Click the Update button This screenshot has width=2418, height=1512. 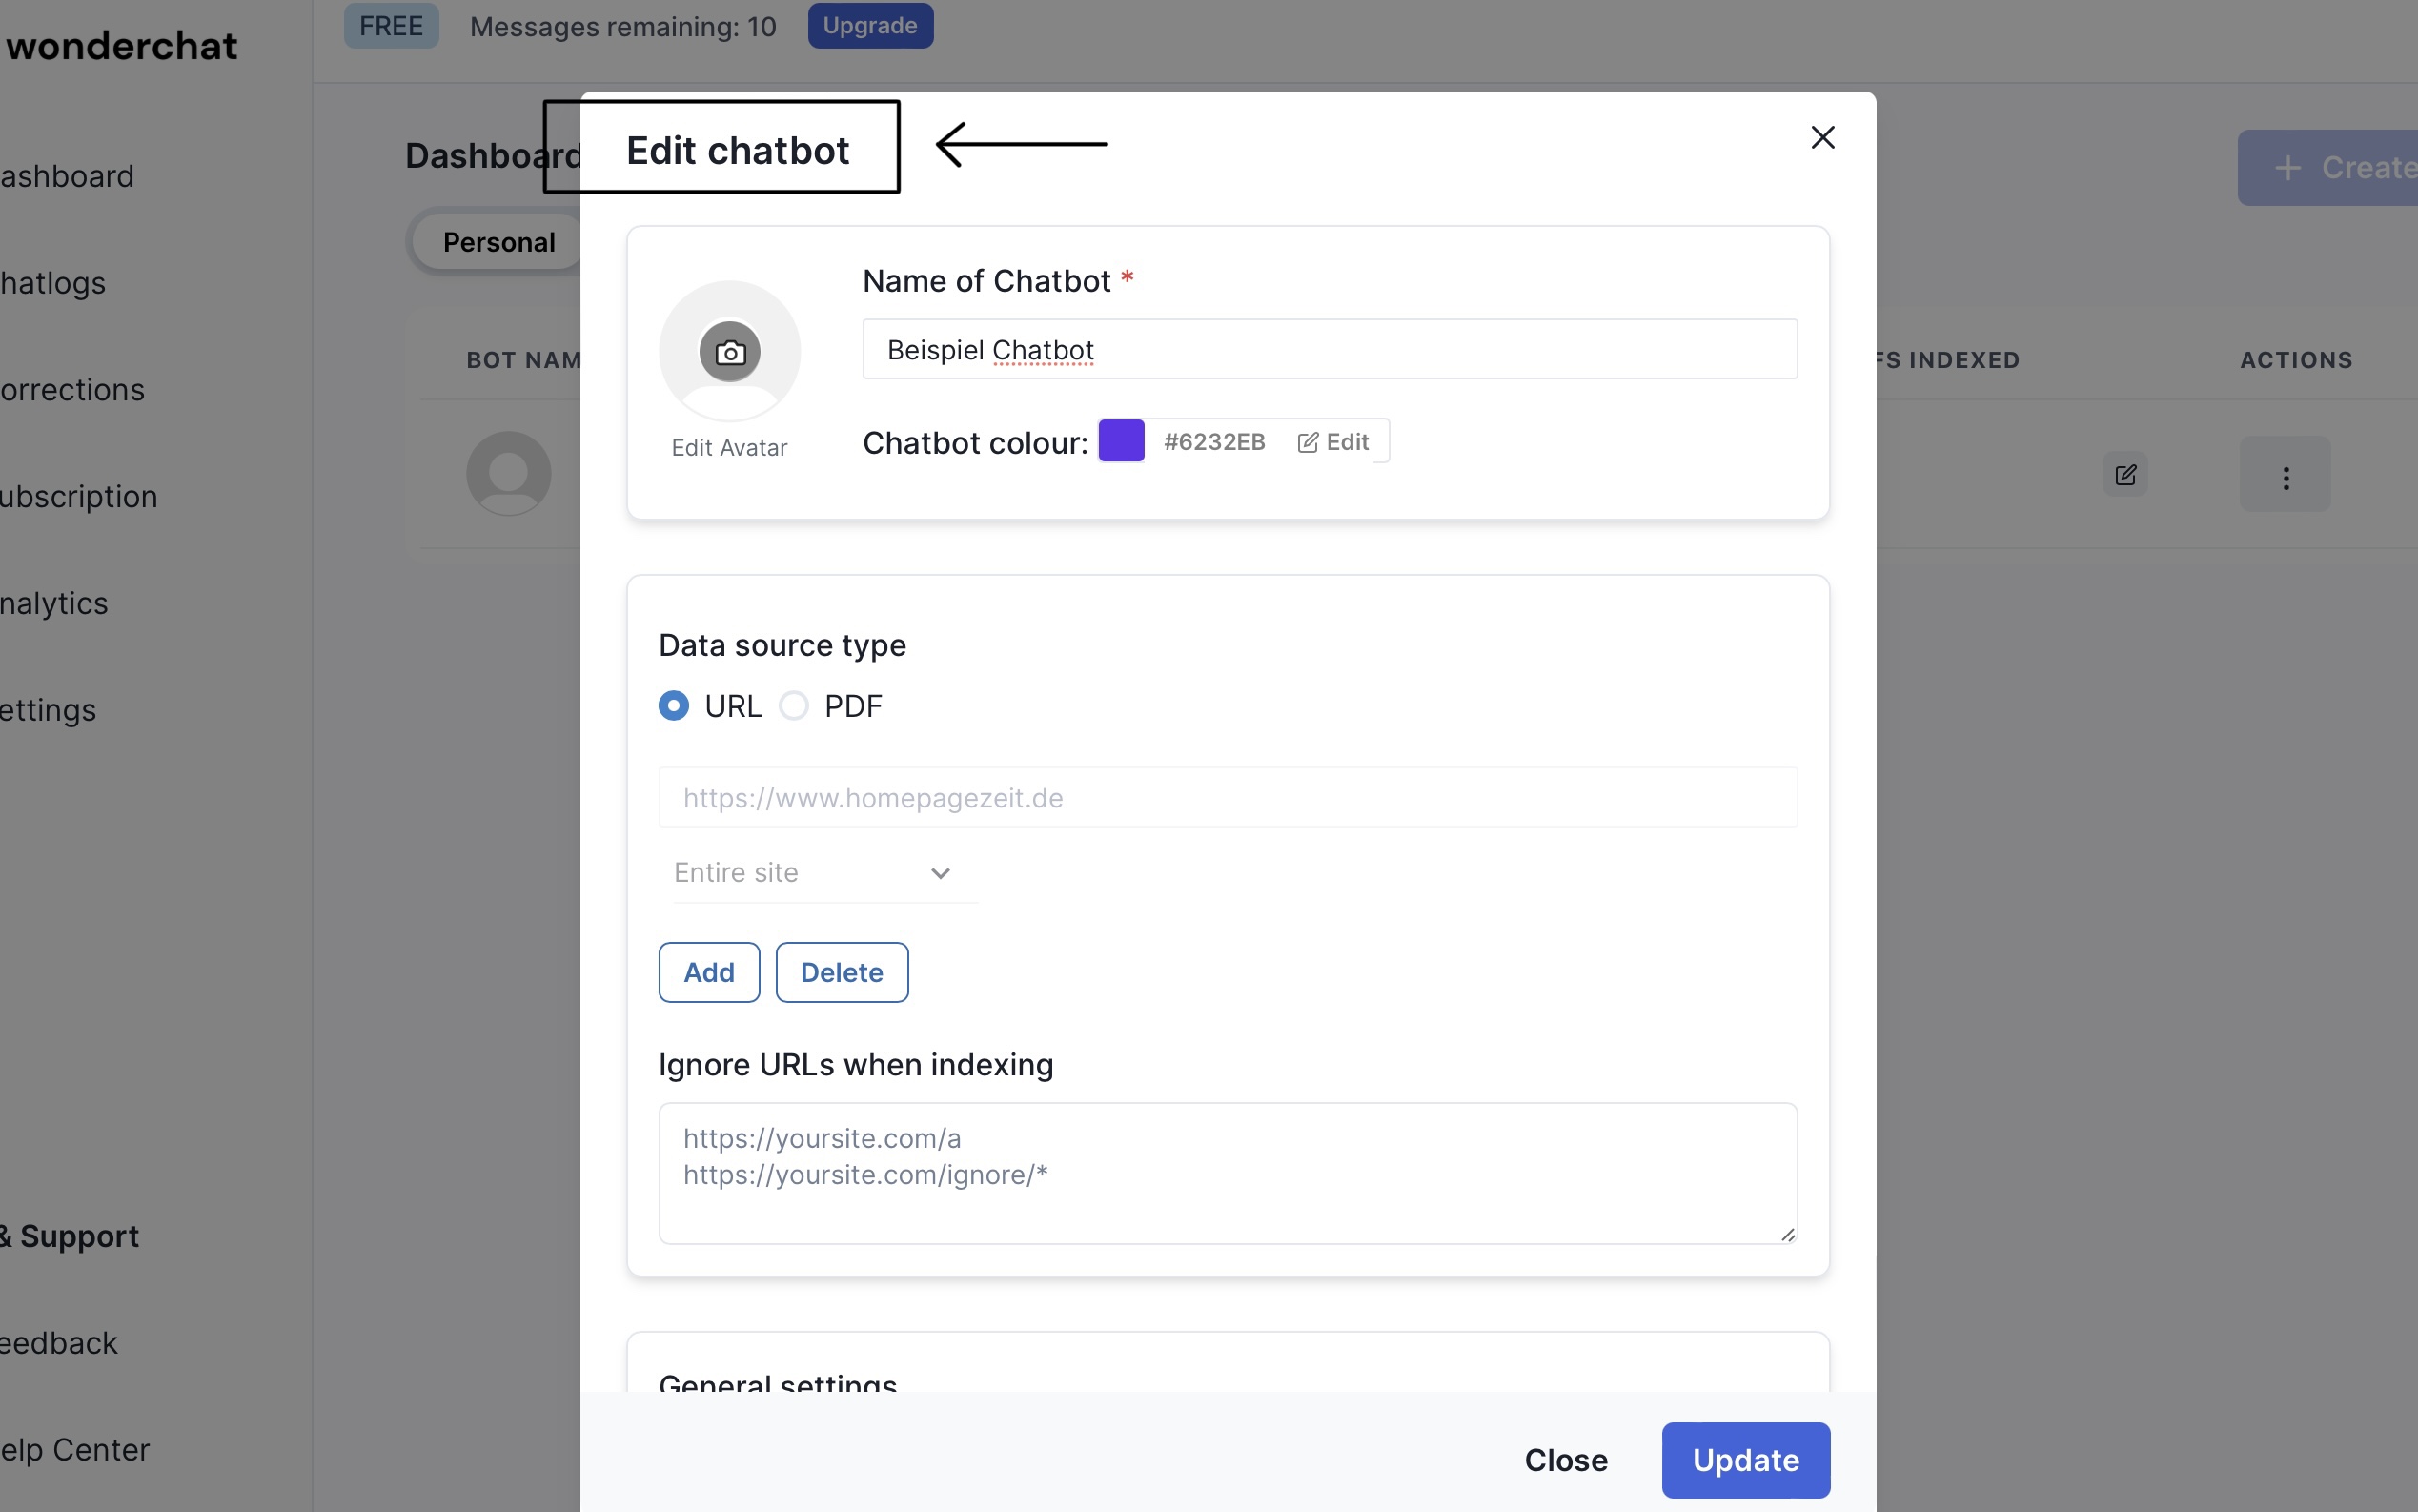[x=1745, y=1460]
